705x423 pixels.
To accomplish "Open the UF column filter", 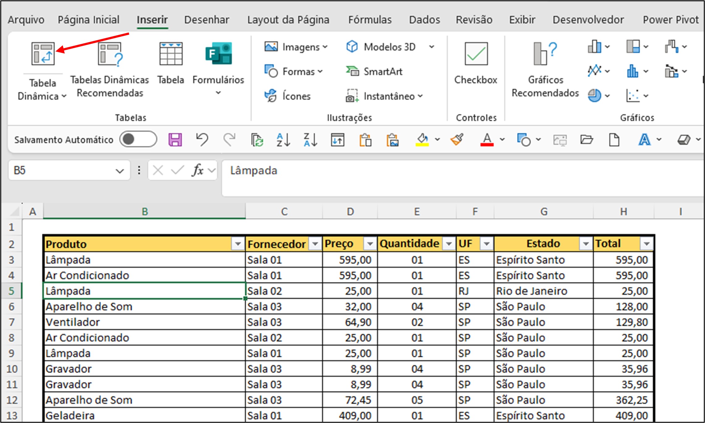I will [486, 244].
